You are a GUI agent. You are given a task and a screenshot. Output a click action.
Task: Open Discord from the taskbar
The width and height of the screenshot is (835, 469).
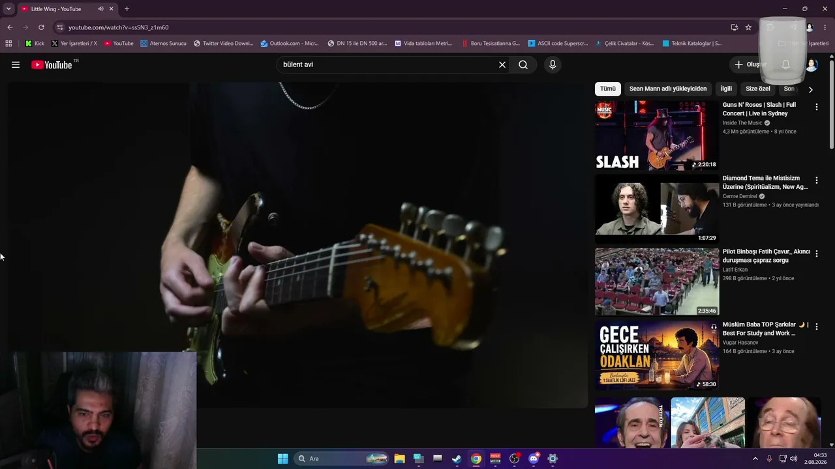534,459
